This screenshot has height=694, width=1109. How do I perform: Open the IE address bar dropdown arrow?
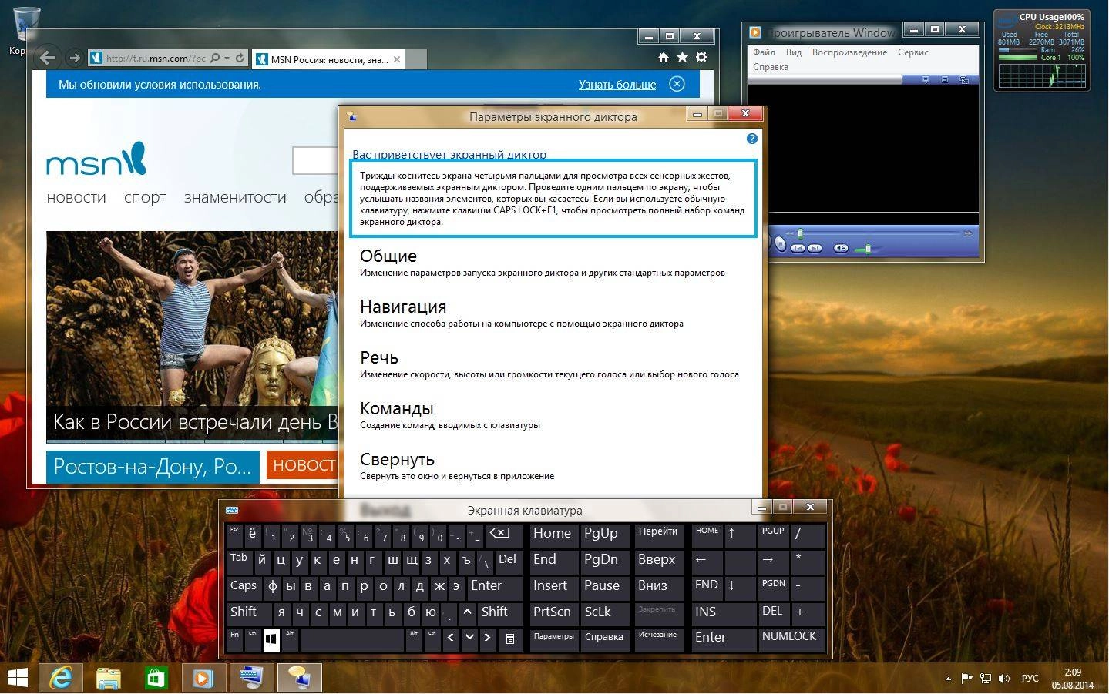click(227, 58)
